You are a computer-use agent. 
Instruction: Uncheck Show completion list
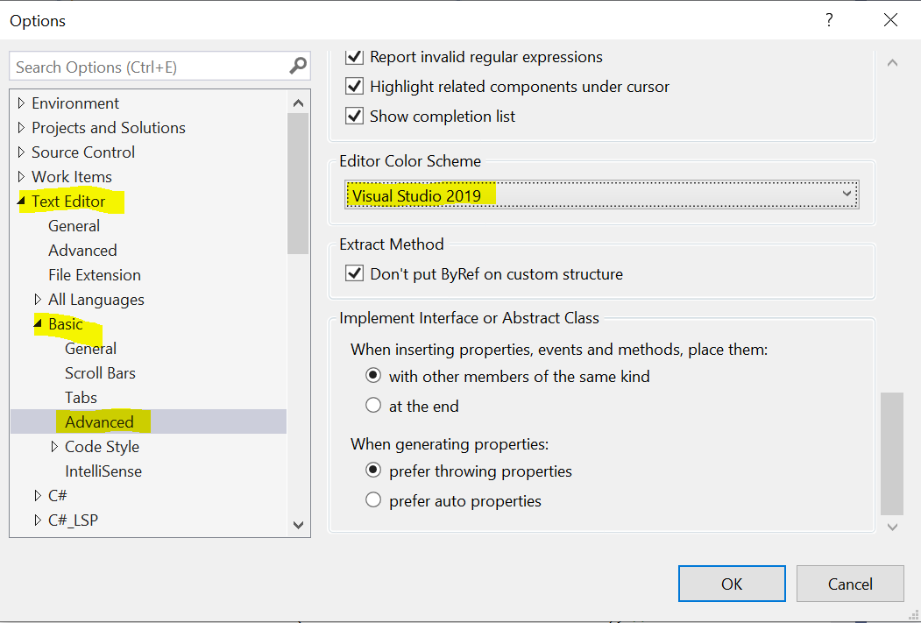coord(355,116)
